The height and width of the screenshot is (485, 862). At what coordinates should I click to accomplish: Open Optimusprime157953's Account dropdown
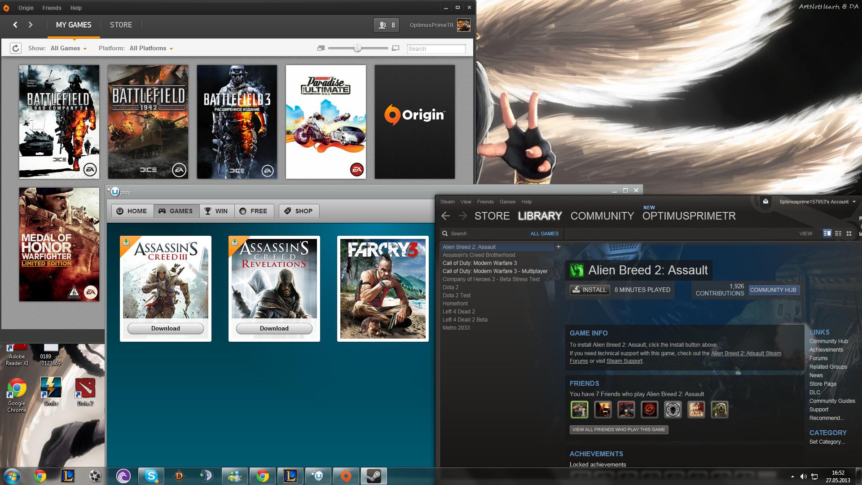pyautogui.click(x=817, y=202)
